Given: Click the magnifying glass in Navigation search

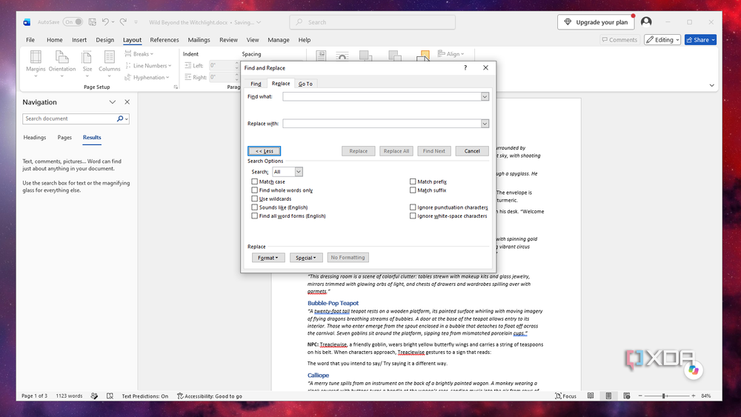Looking at the screenshot, I should [120, 119].
